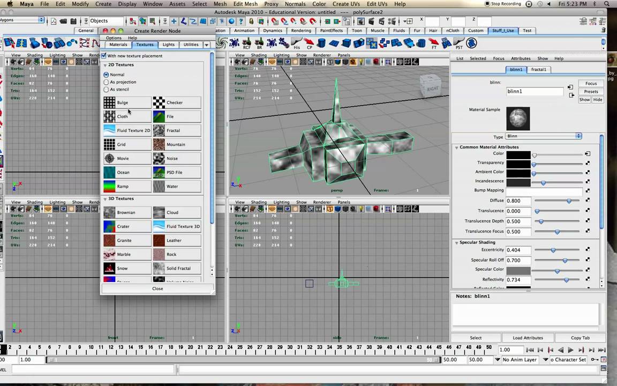The height and width of the screenshot is (386, 617).
Task: Choose the Marble 3D texture
Action: pos(127,255)
